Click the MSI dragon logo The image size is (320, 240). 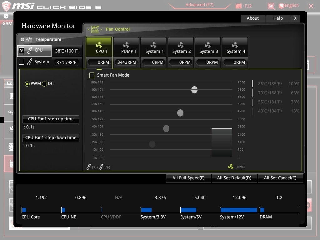tap(6, 6)
